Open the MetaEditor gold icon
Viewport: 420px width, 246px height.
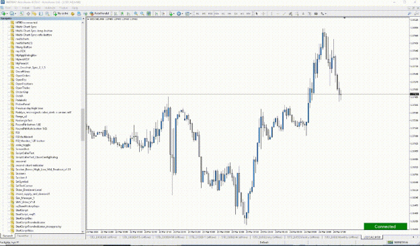coord(73,13)
